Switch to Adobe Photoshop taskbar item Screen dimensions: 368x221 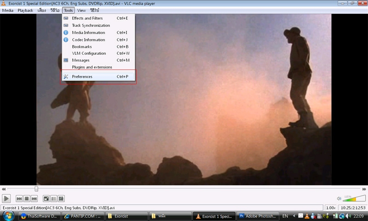point(258,216)
